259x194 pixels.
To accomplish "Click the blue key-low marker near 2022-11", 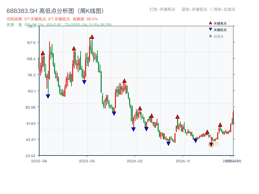I will click(48, 96).
